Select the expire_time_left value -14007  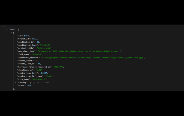point(43,73)
